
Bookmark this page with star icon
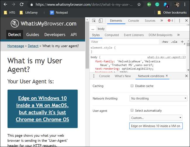139,5
